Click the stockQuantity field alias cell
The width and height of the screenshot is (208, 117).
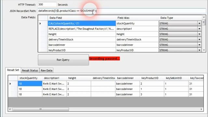click(x=137, y=23)
